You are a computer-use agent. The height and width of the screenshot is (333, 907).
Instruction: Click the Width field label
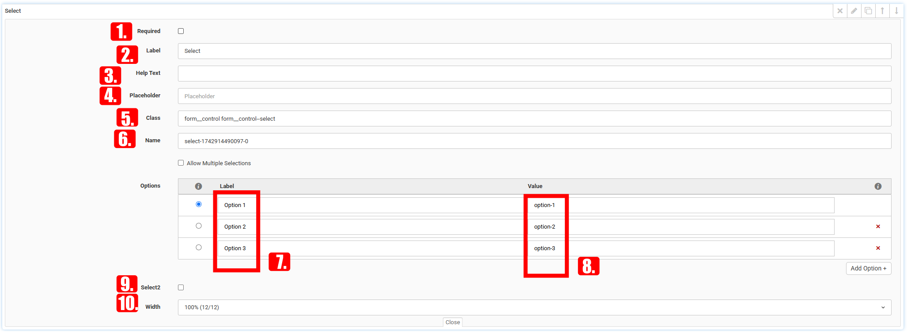(153, 307)
